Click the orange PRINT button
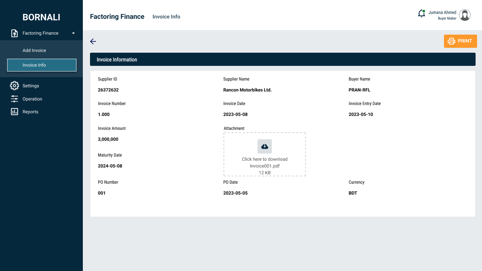The height and width of the screenshot is (271, 482). point(461,41)
